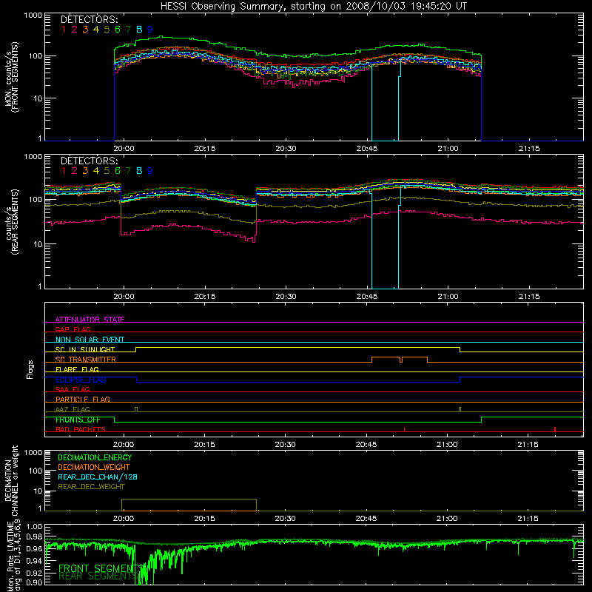This screenshot has width=592, height=592.
Task: Click the vertical 'Flags' axis title
Action: (x=30, y=369)
